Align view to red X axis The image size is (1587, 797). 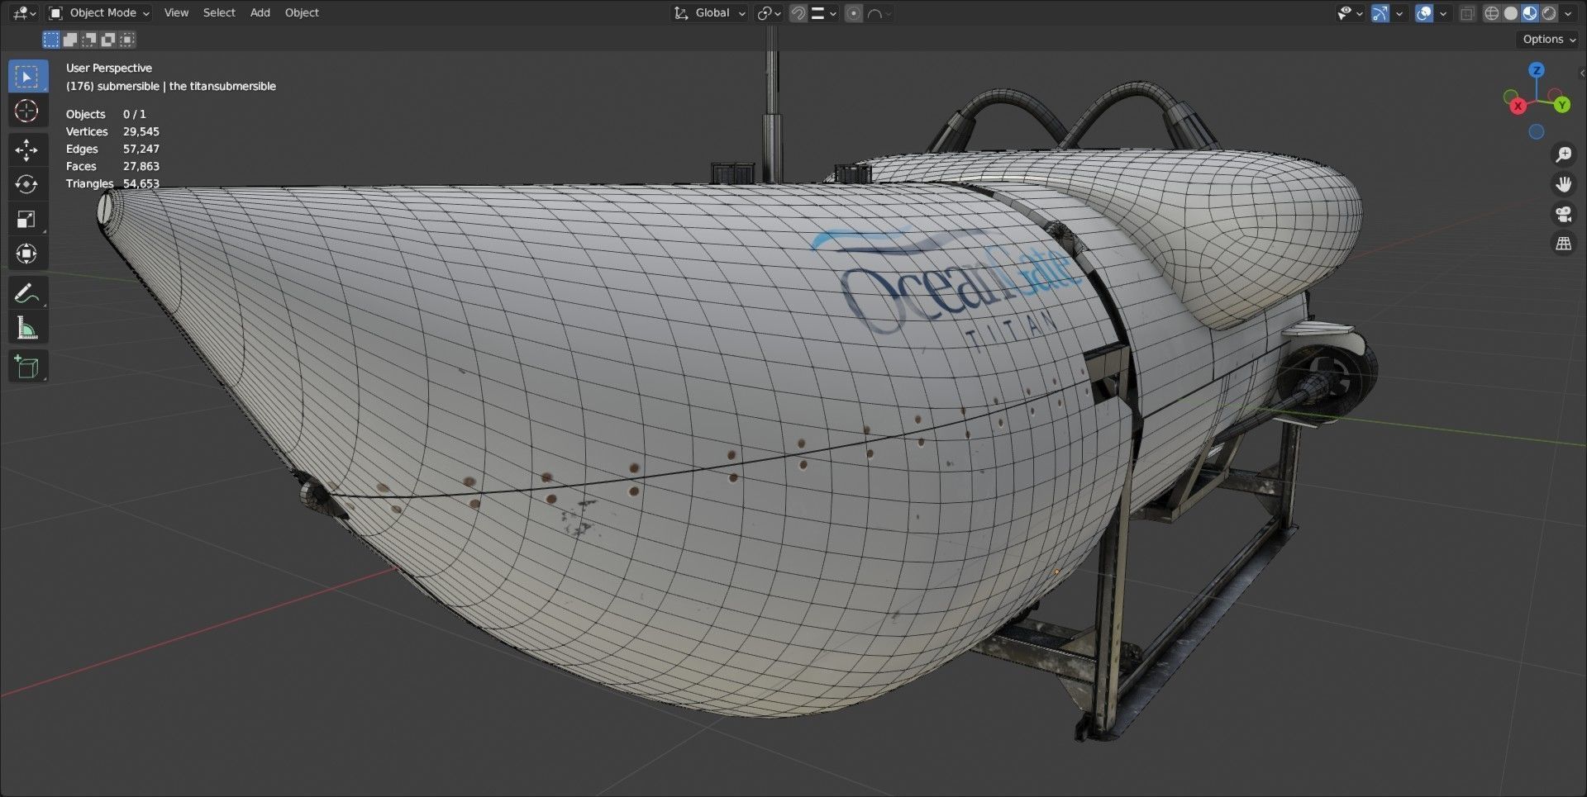[x=1518, y=106]
